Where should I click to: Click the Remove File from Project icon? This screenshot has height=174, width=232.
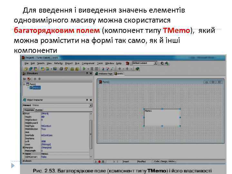pyautogui.click(x=77, y=69)
